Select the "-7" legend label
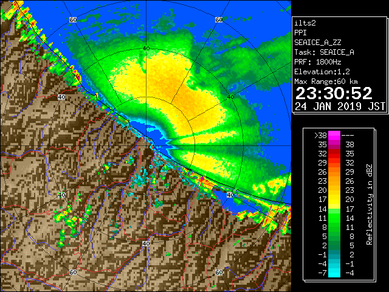 click(x=322, y=273)
